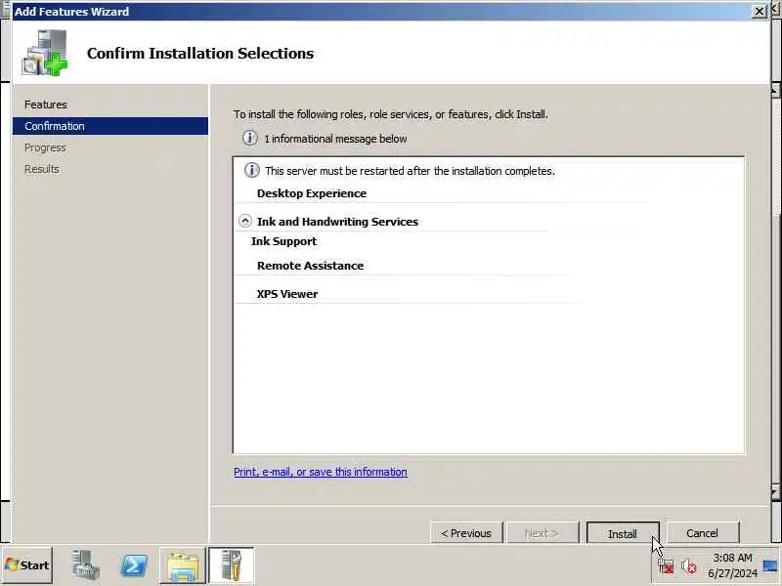Open Windows Explorer folder on taskbar

coord(183,565)
